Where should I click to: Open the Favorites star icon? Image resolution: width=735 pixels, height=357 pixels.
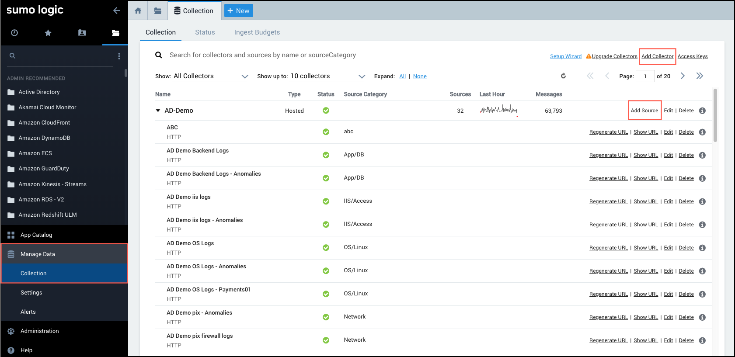[48, 33]
